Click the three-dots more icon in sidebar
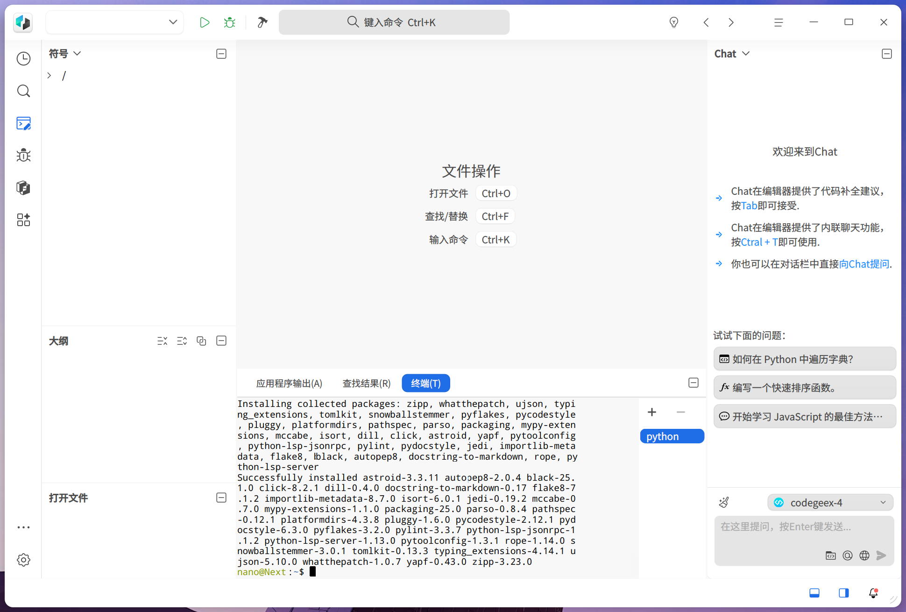Viewport: 906px width, 612px height. tap(23, 527)
